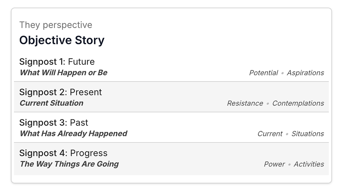Screen dimensions: 339x191
Task: Select the Activities tag
Action: click(x=309, y=164)
